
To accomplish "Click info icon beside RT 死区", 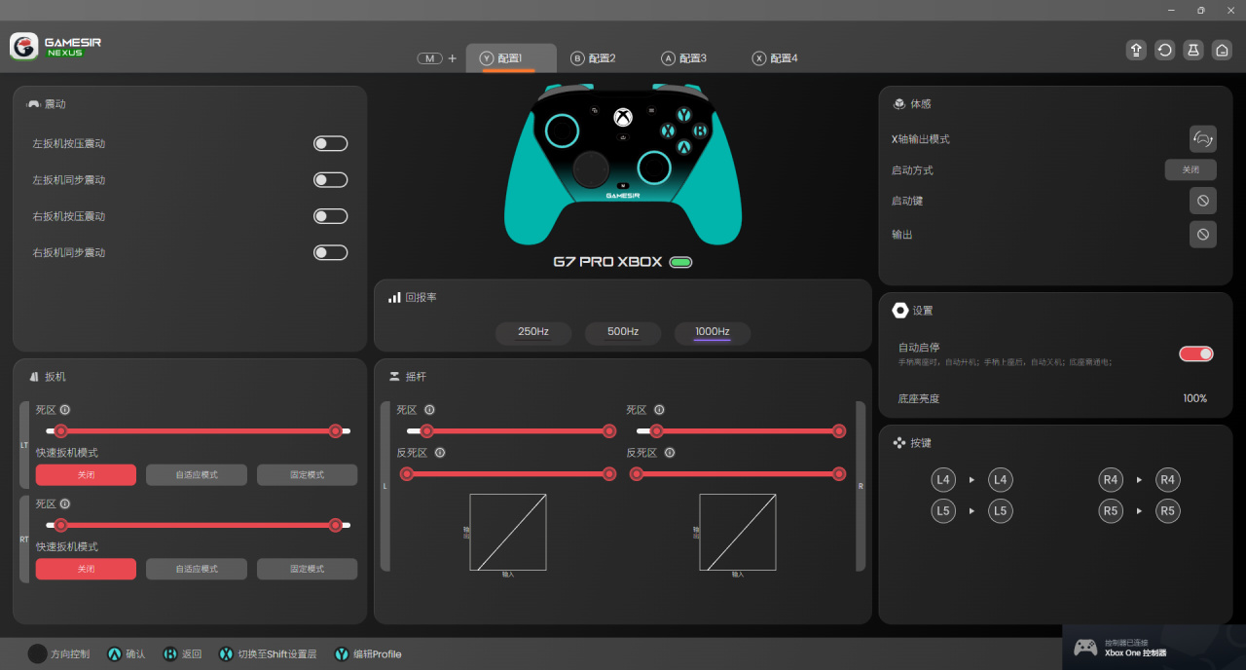I will coord(65,504).
